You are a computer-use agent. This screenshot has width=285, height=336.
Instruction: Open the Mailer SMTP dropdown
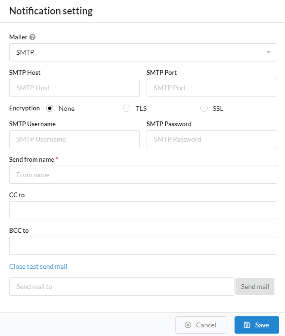coord(143,52)
